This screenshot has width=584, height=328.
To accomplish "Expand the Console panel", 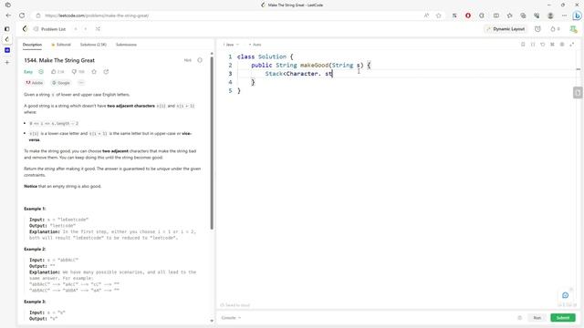I will point(231,318).
